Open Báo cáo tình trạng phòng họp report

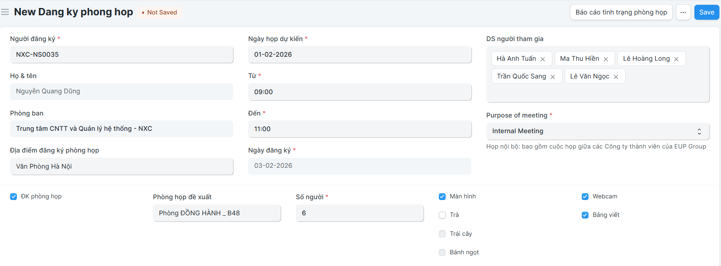(x=621, y=12)
